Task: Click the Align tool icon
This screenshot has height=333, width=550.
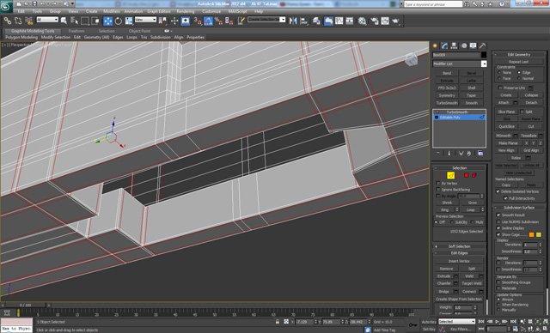Action: 303,21
